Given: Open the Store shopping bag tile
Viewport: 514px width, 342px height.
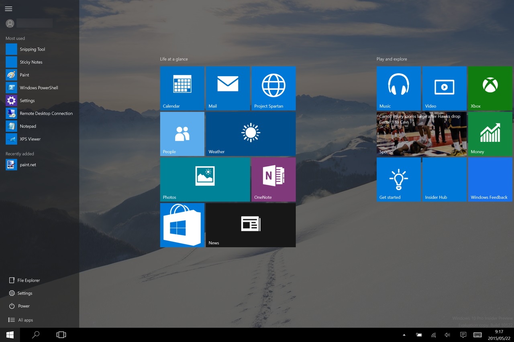Looking at the screenshot, I should coord(182,225).
